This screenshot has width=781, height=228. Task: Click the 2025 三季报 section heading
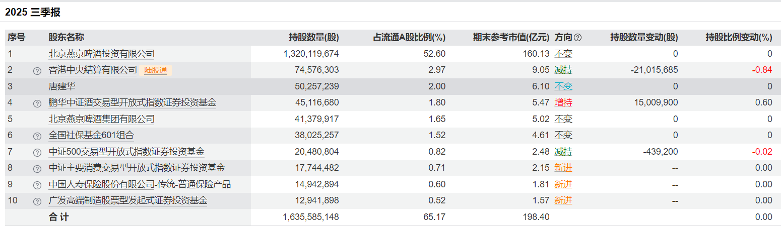[x=33, y=13]
